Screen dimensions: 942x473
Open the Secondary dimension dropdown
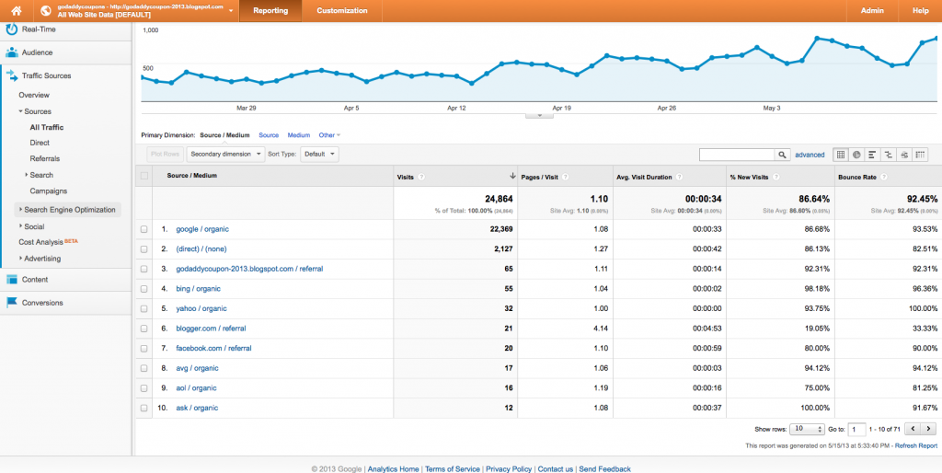click(x=226, y=155)
